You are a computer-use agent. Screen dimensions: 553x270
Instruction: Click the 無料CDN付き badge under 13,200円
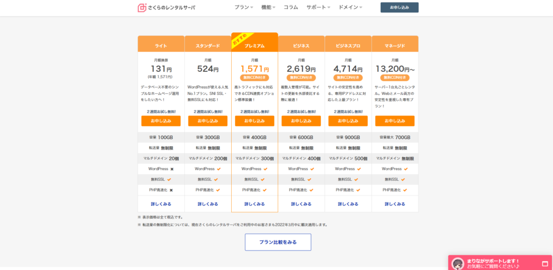[395, 78]
